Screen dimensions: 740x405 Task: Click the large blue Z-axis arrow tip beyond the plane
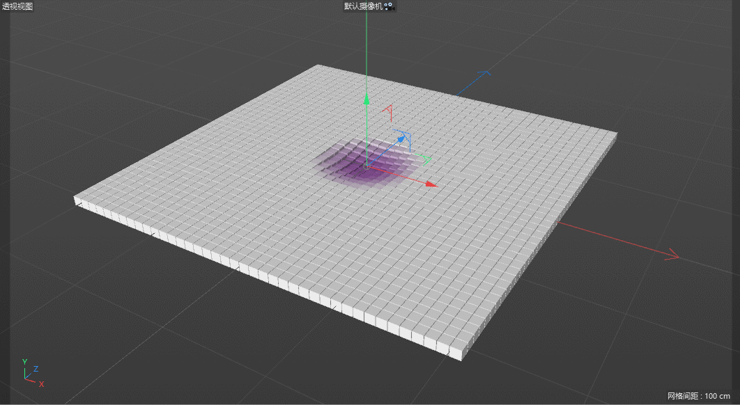485,74
